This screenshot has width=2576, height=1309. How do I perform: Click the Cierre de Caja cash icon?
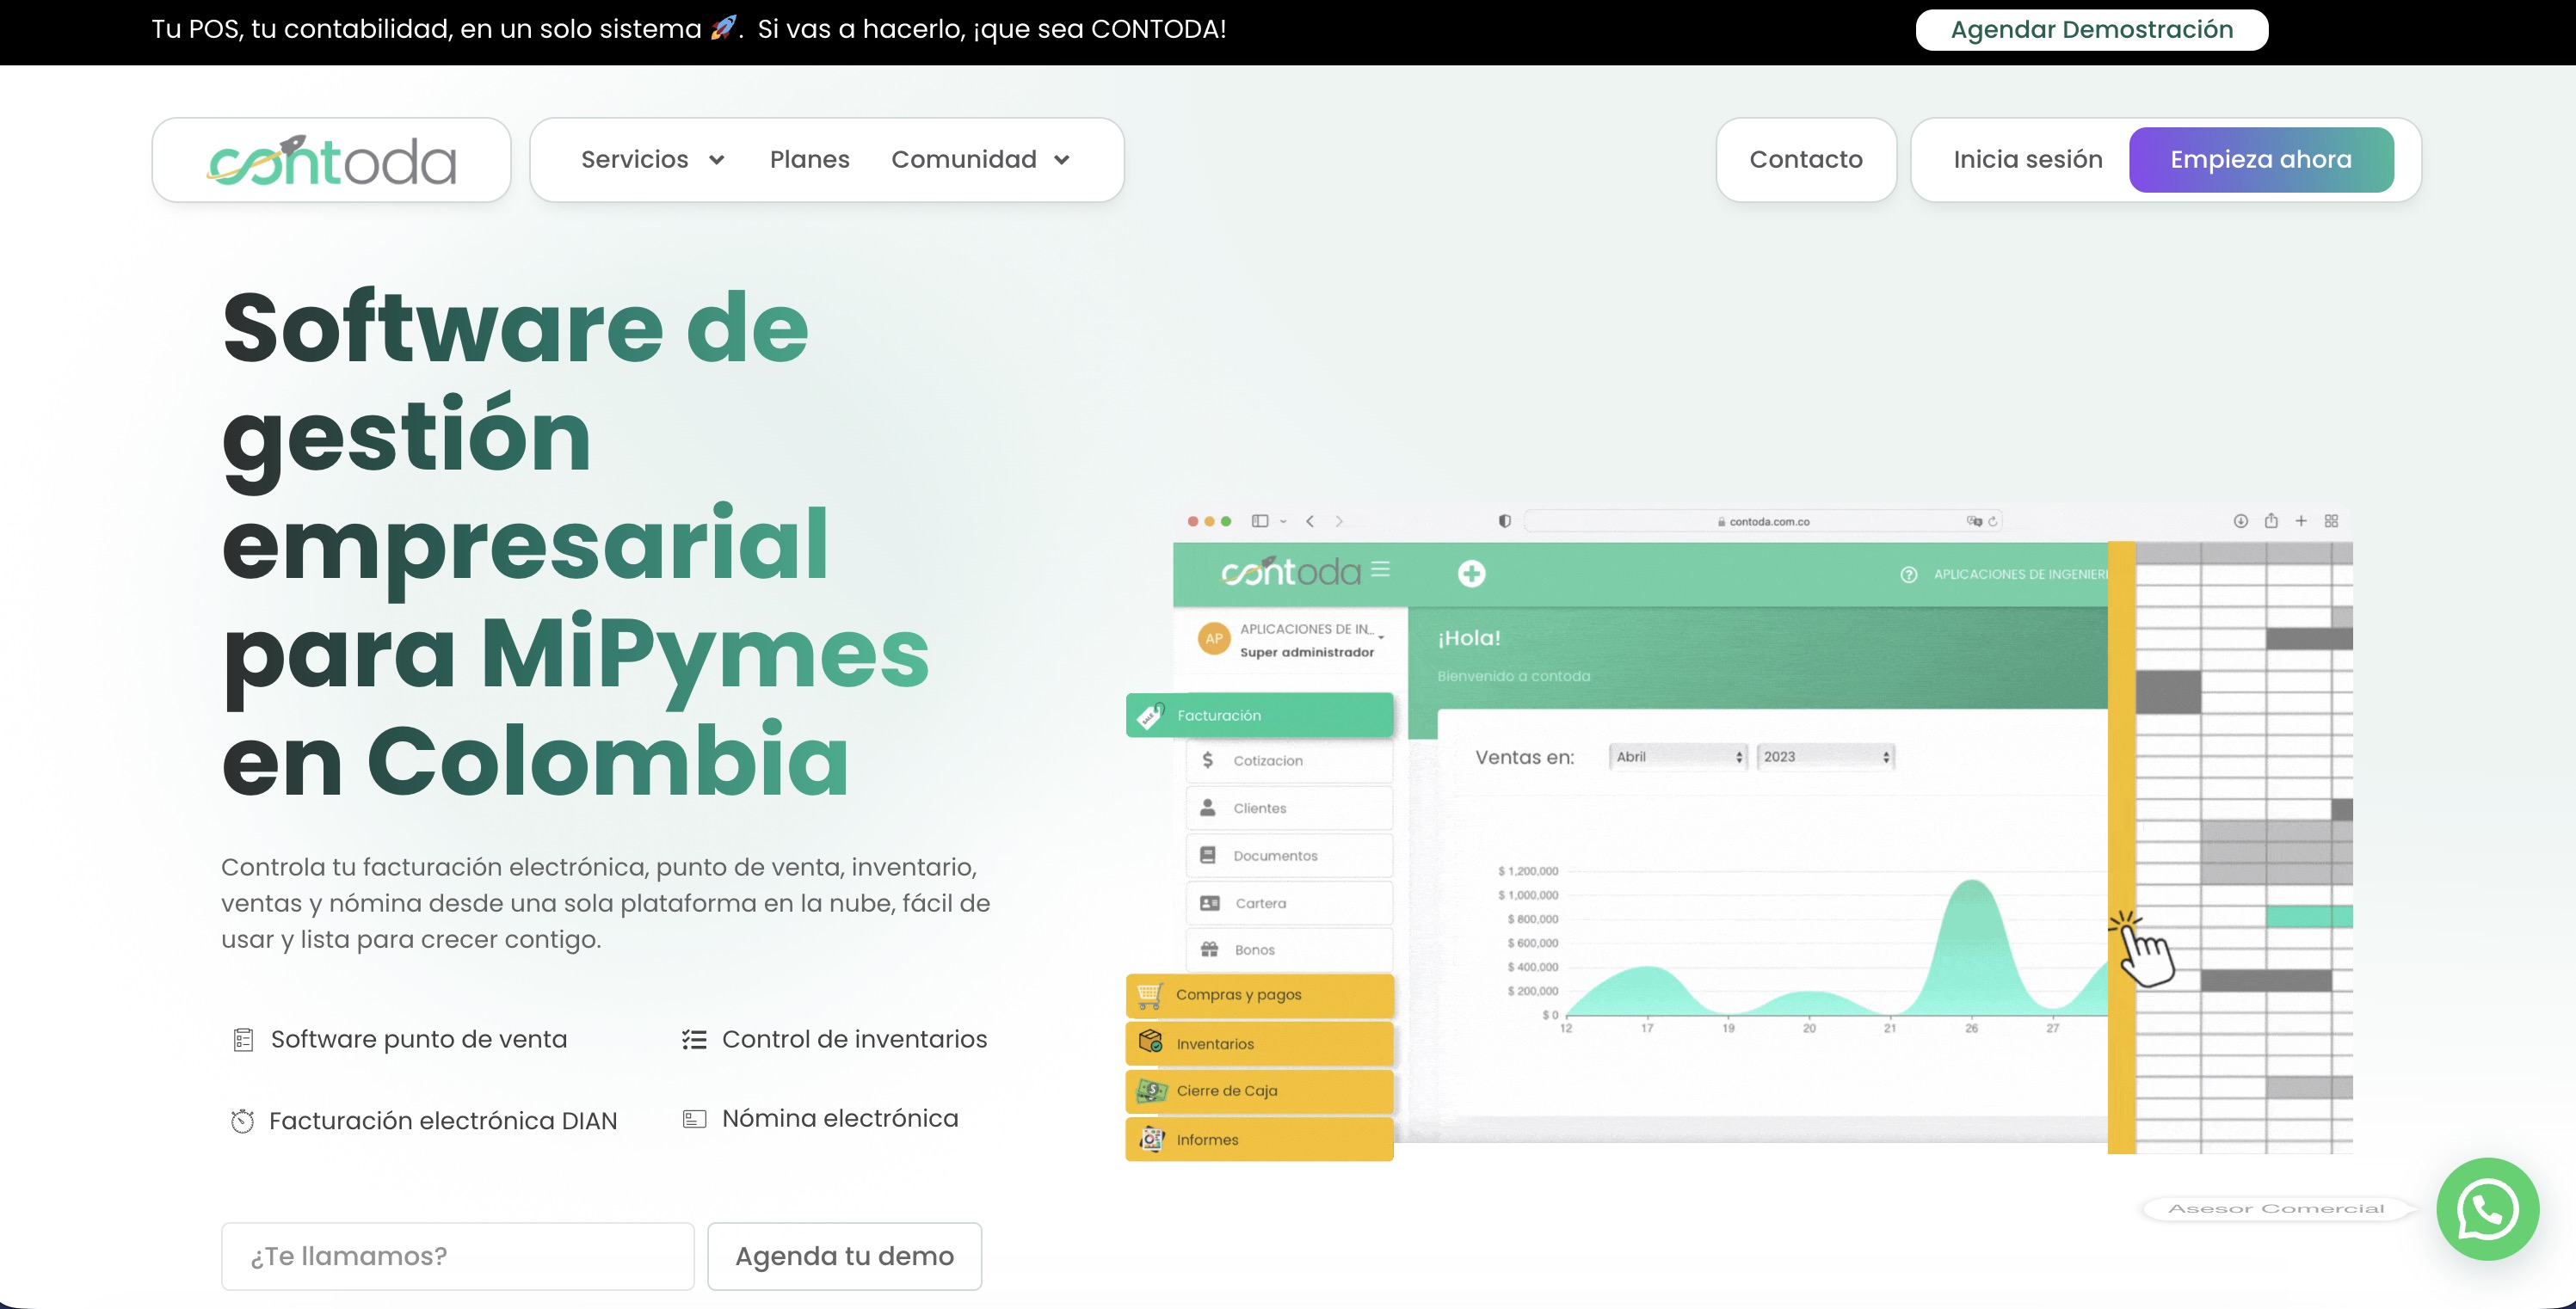(1151, 1091)
